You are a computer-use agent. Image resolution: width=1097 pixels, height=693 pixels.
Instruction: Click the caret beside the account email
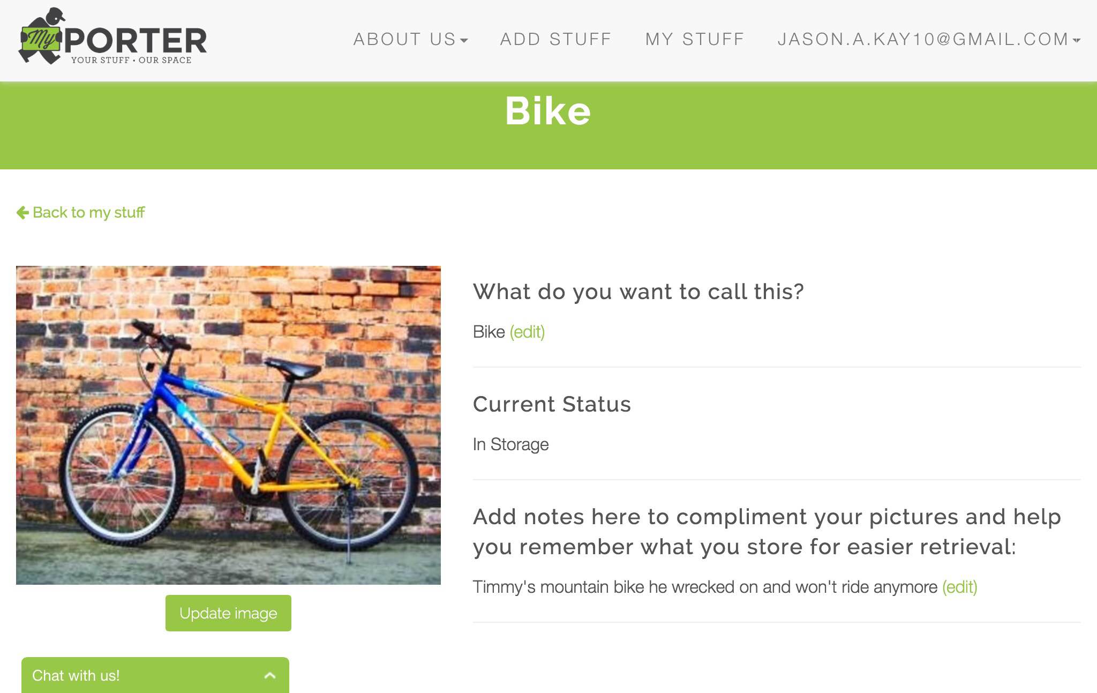(x=1077, y=40)
